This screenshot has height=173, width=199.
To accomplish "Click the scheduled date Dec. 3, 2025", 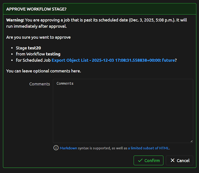I will click(144, 20).
